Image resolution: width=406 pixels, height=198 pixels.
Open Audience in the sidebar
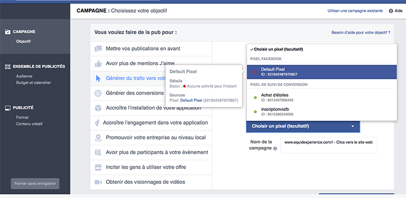point(24,76)
